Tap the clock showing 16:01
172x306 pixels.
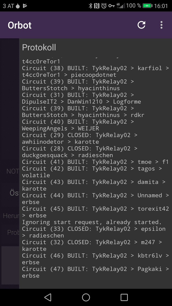tap(161, 6)
